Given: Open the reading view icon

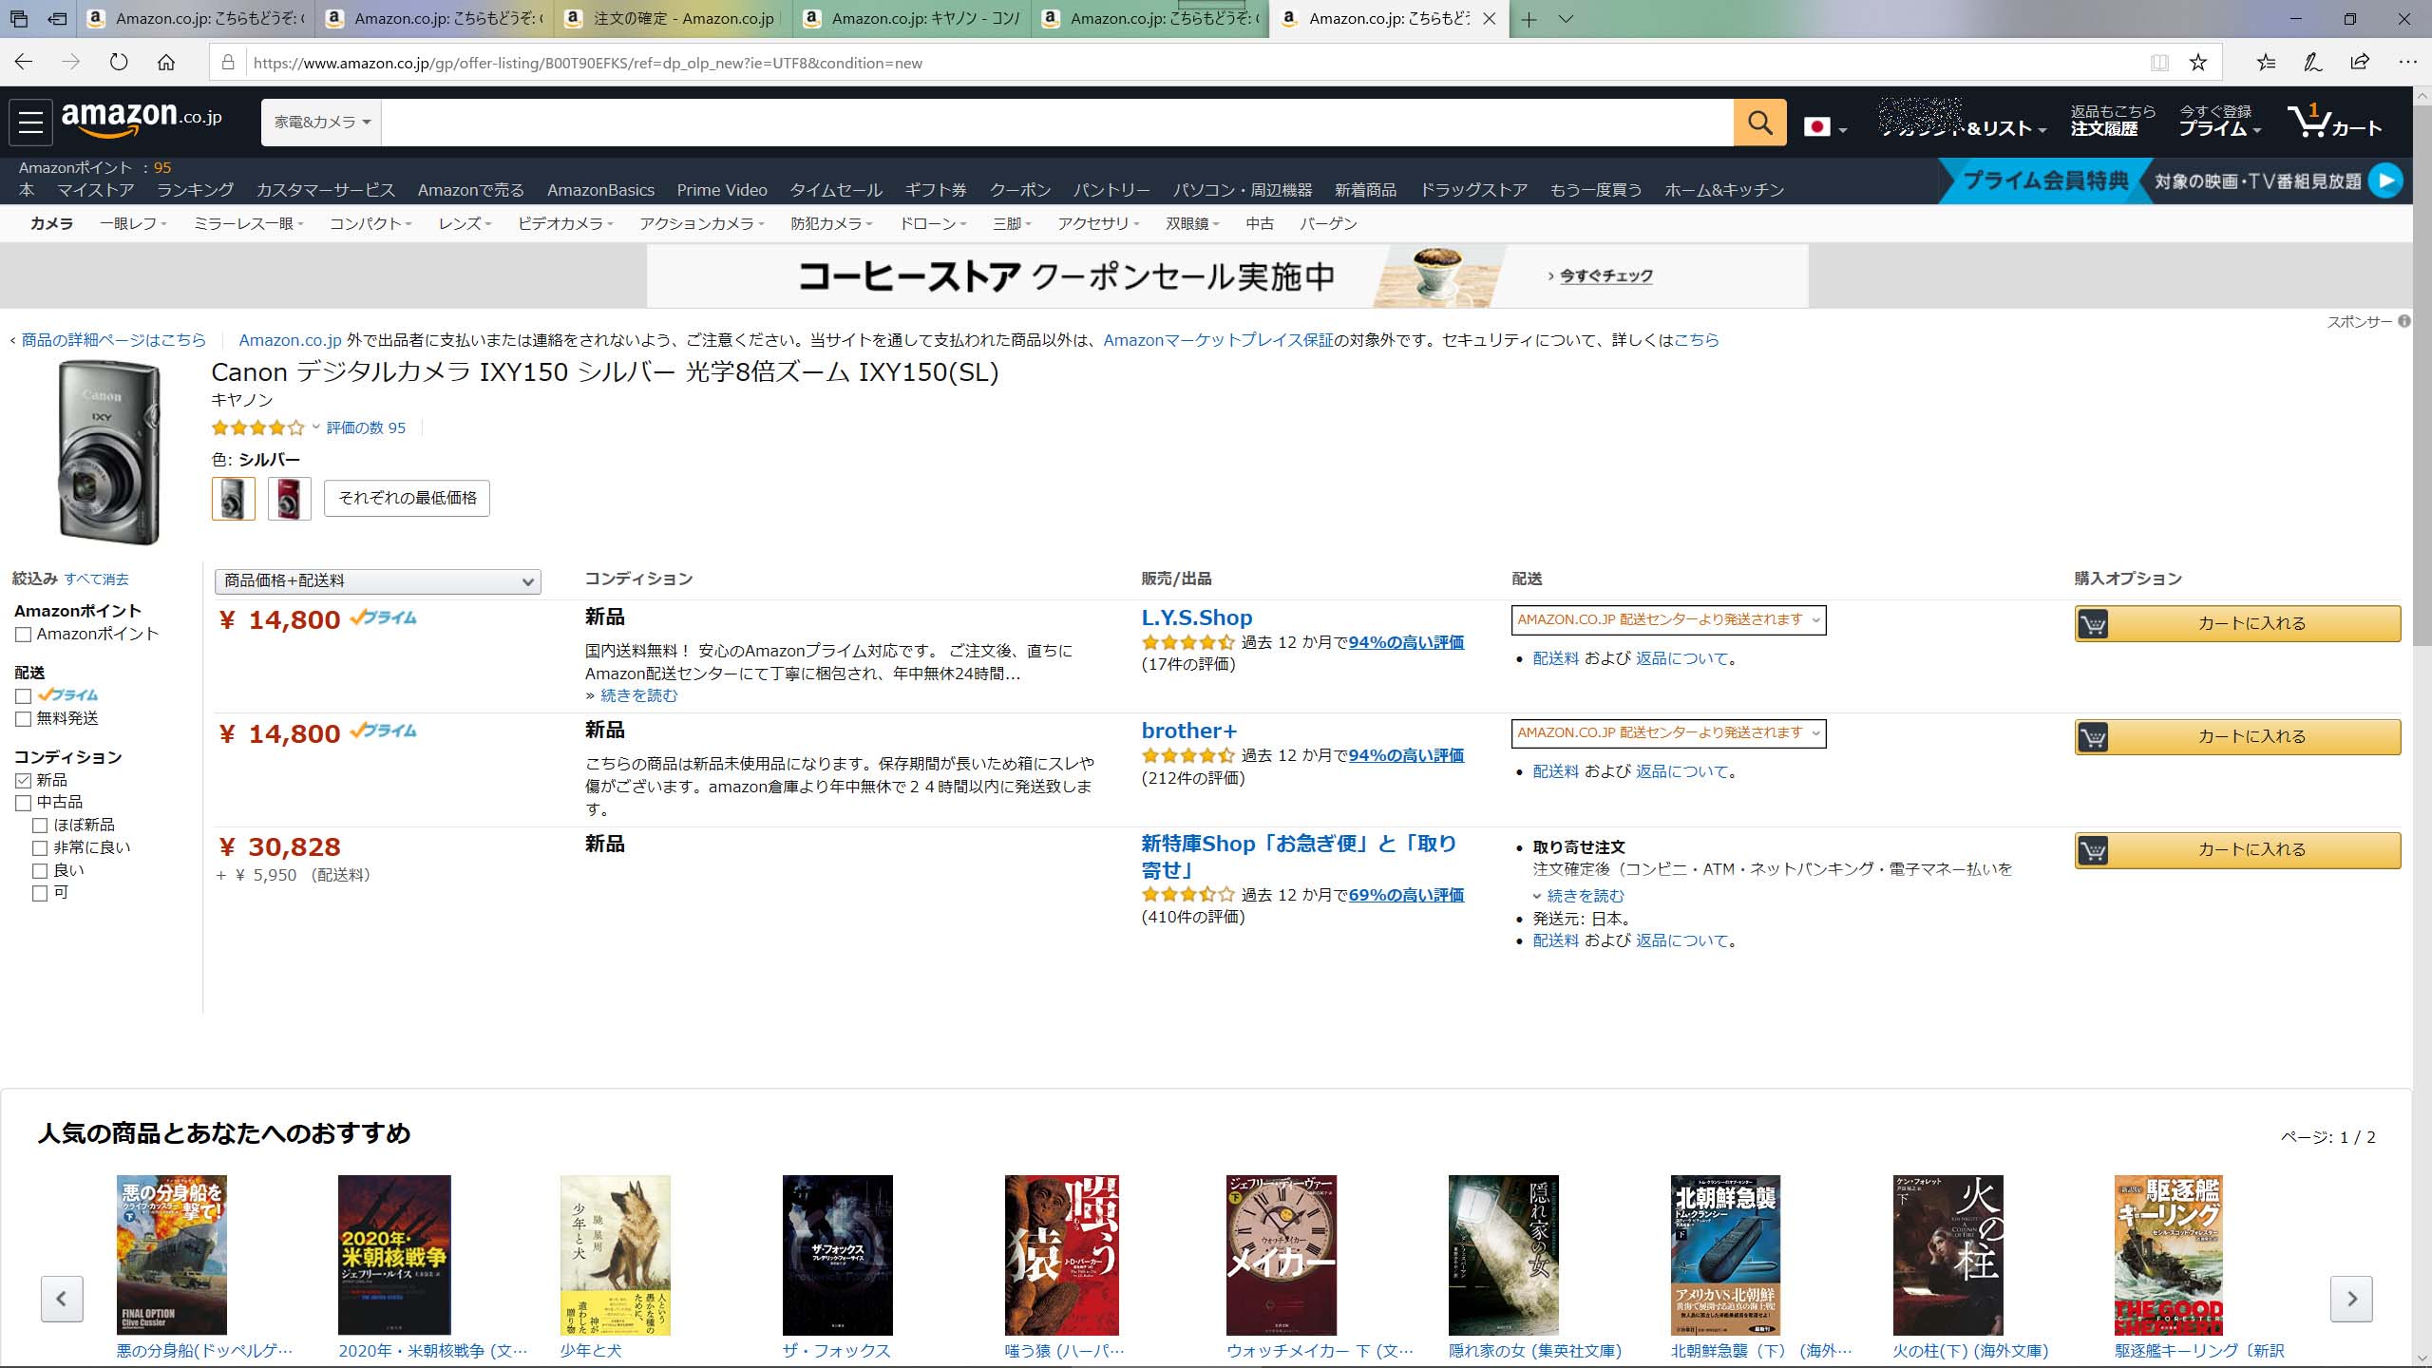Looking at the screenshot, I should click(2159, 63).
